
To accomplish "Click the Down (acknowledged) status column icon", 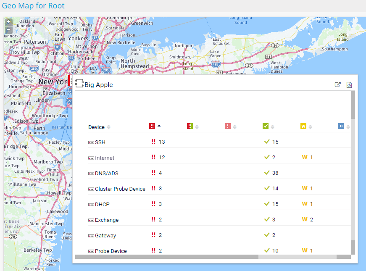I will pos(228,126).
